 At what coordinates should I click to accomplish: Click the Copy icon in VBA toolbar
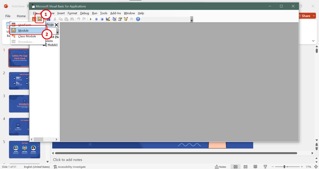pyautogui.click(x=60, y=19)
